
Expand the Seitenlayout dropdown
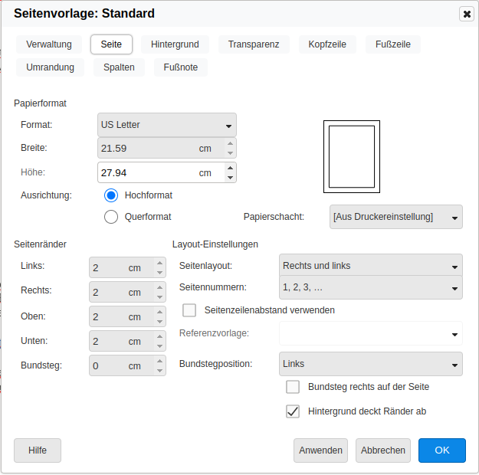point(371,266)
